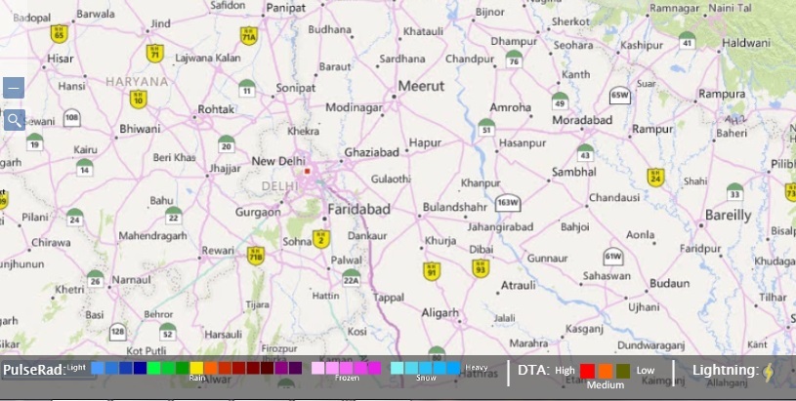Viewport: 796px width, 401px height.
Task: Click the Sambhal label
Action: [574, 173]
